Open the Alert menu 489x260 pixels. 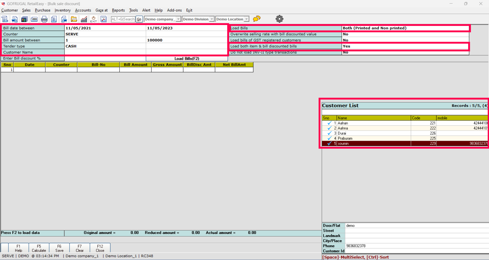click(x=146, y=10)
